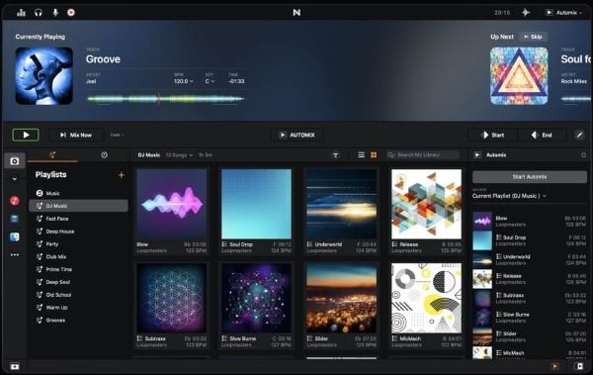Switch to the playlists tab
This screenshot has width=593, height=375.
click(52, 155)
